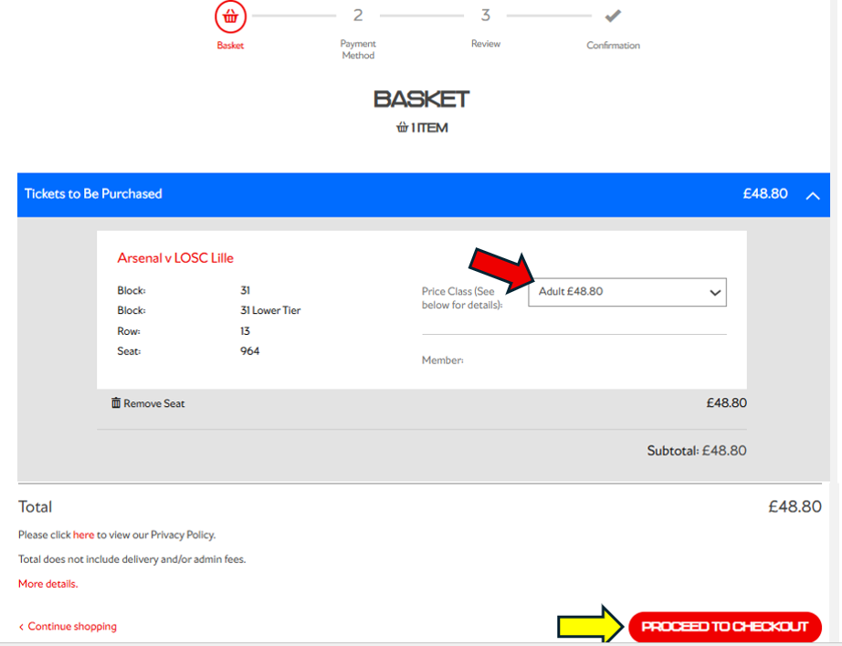Screen dimensions: 842x646
Task: Go to Review step 3
Action: coord(486,15)
